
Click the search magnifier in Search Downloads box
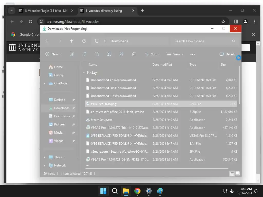(x=234, y=41)
